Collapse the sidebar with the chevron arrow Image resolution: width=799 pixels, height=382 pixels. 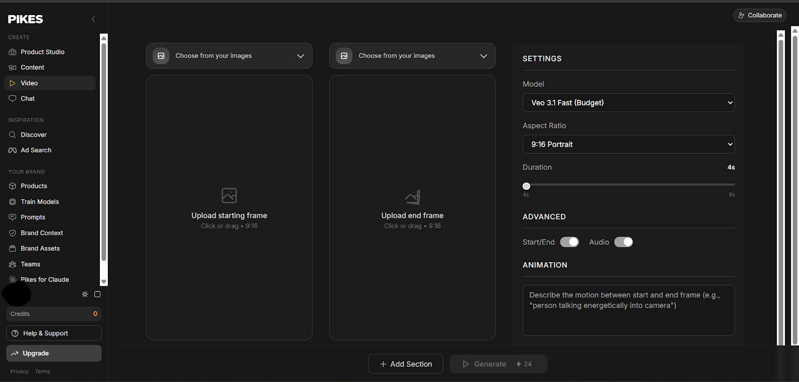[x=93, y=19]
